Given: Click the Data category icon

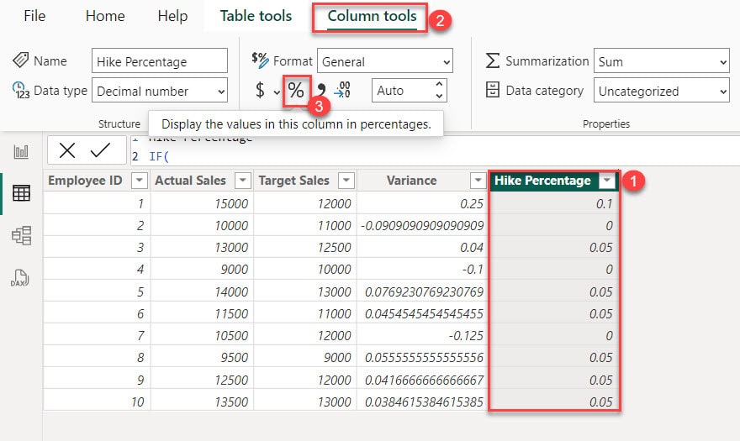Looking at the screenshot, I should pos(492,90).
